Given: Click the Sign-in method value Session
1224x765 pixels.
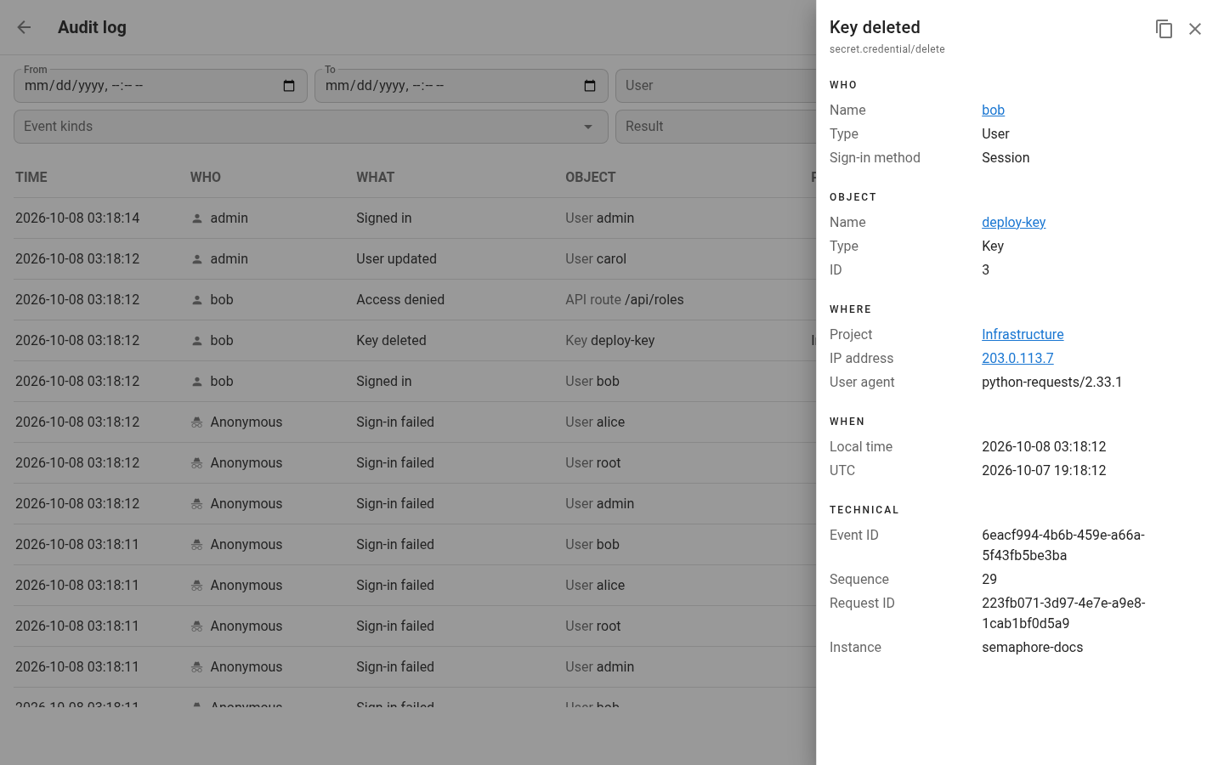Looking at the screenshot, I should point(1006,157).
